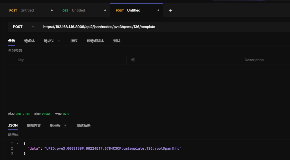Switch to the GET Untitled tab
290x160 pixels.
pyautogui.click(x=78, y=10)
